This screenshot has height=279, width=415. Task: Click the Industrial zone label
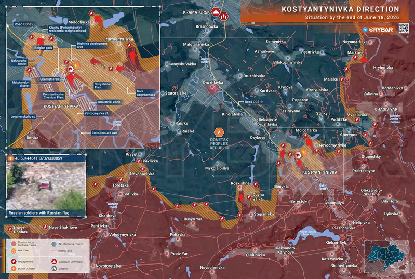pos(109,102)
